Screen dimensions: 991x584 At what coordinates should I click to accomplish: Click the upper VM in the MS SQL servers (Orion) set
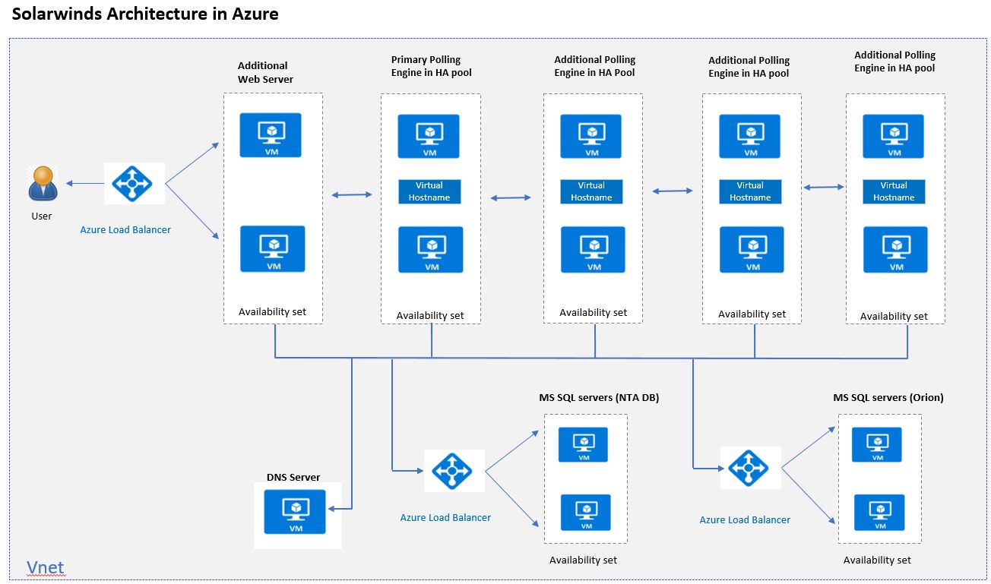coord(877,445)
